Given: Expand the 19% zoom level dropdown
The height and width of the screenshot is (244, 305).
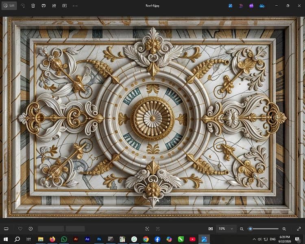Looking at the screenshot, I should 226,229.
